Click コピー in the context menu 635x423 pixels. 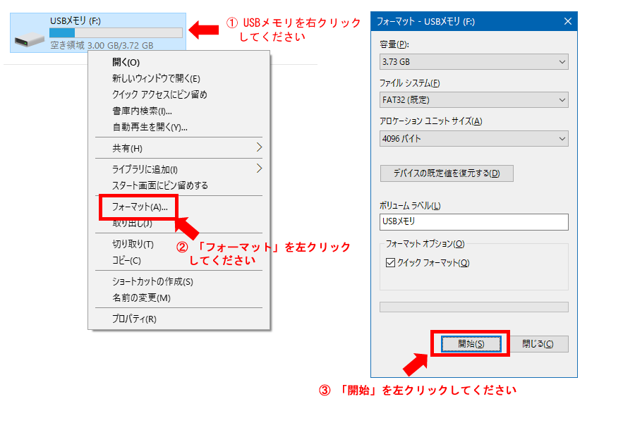coord(127,260)
